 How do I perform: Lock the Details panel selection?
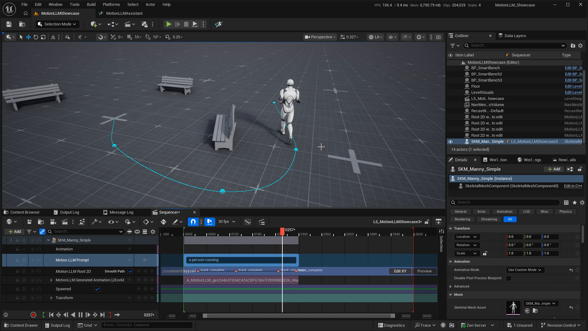click(x=580, y=169)
